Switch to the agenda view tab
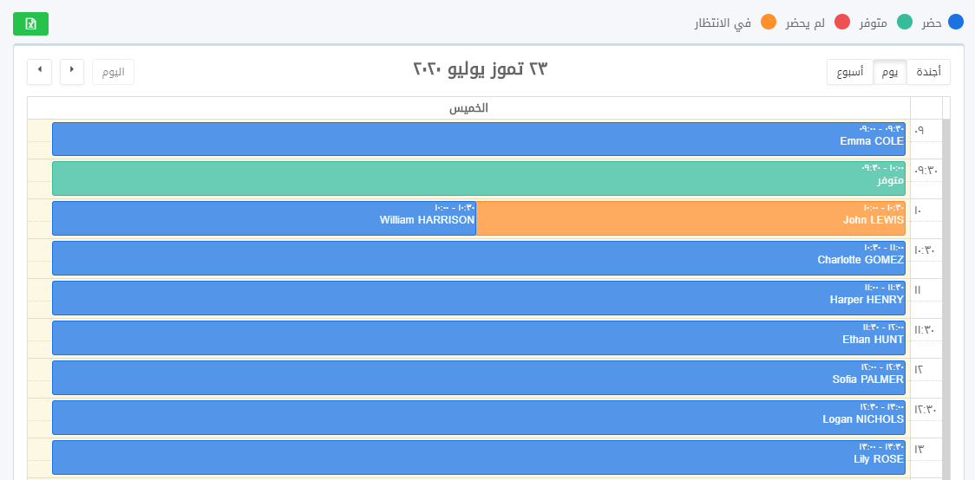The image size is (975, 480). coord(928,72)
